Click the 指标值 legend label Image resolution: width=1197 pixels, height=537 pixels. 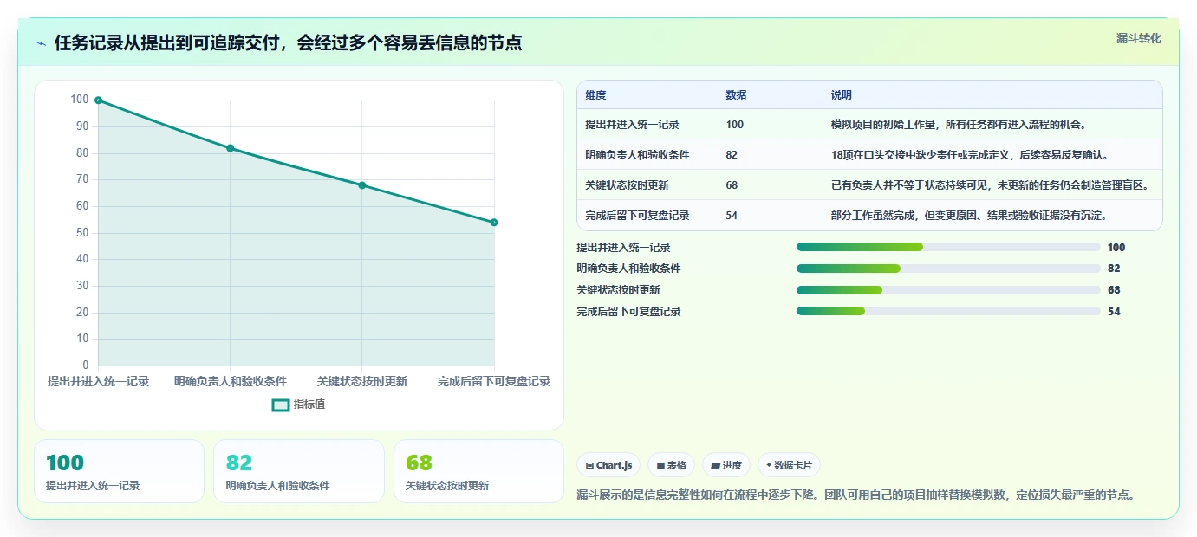click(309, 404)
